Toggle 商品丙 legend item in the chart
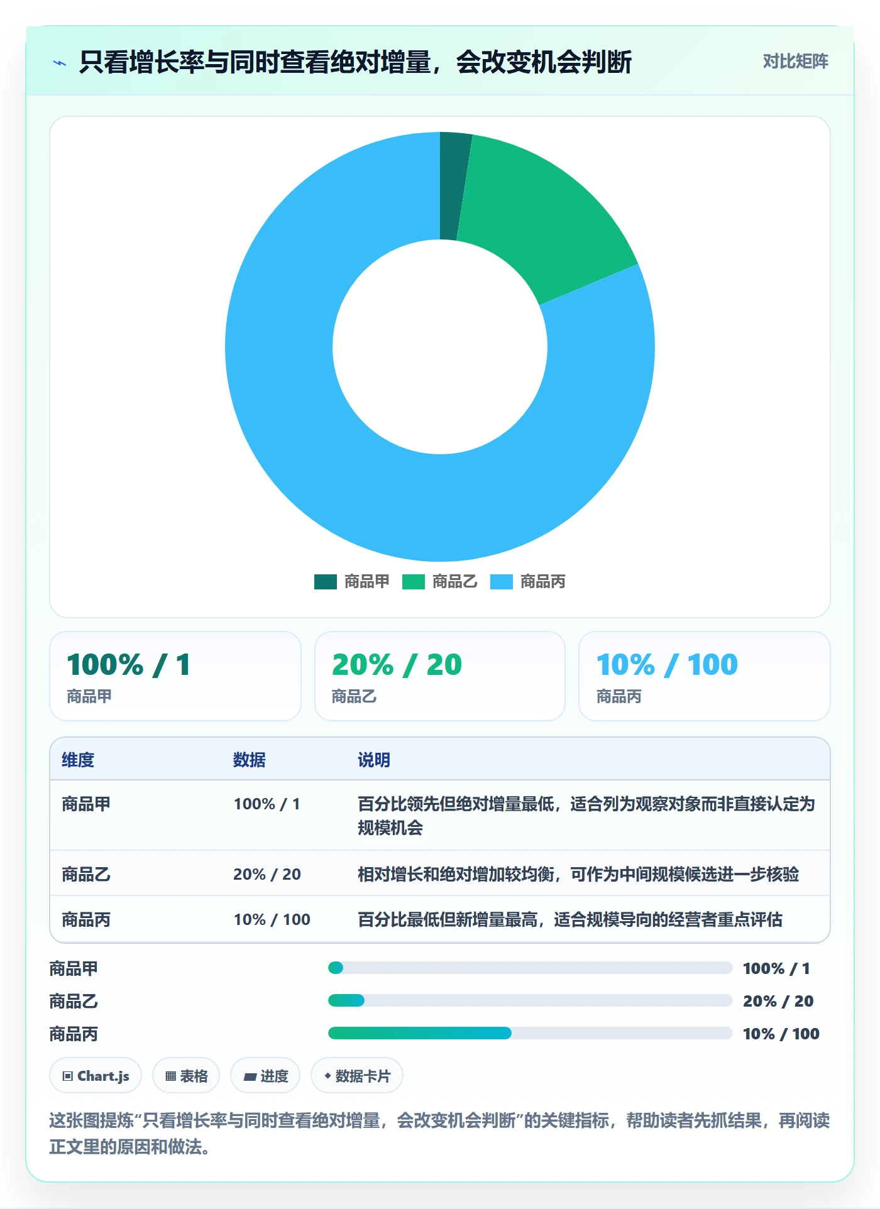Image resolution: width=880 pixels, height=1209 pixels. coord(527,582)
